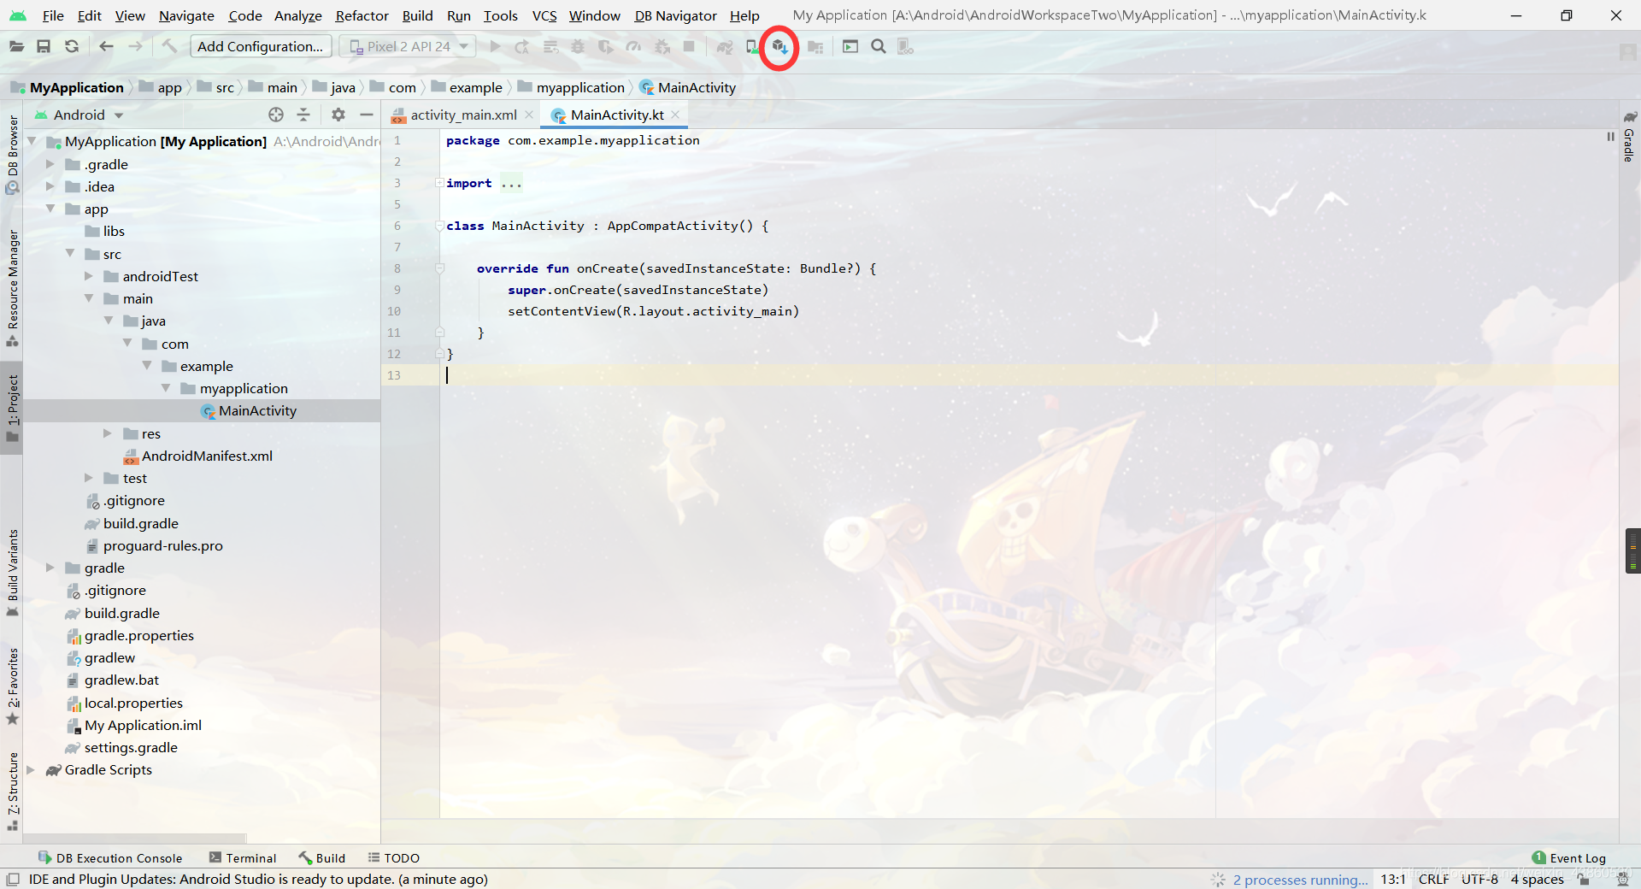The image size is (1641, 889).
Task: Expand the res folder arrow
Action: click(108, 433)
